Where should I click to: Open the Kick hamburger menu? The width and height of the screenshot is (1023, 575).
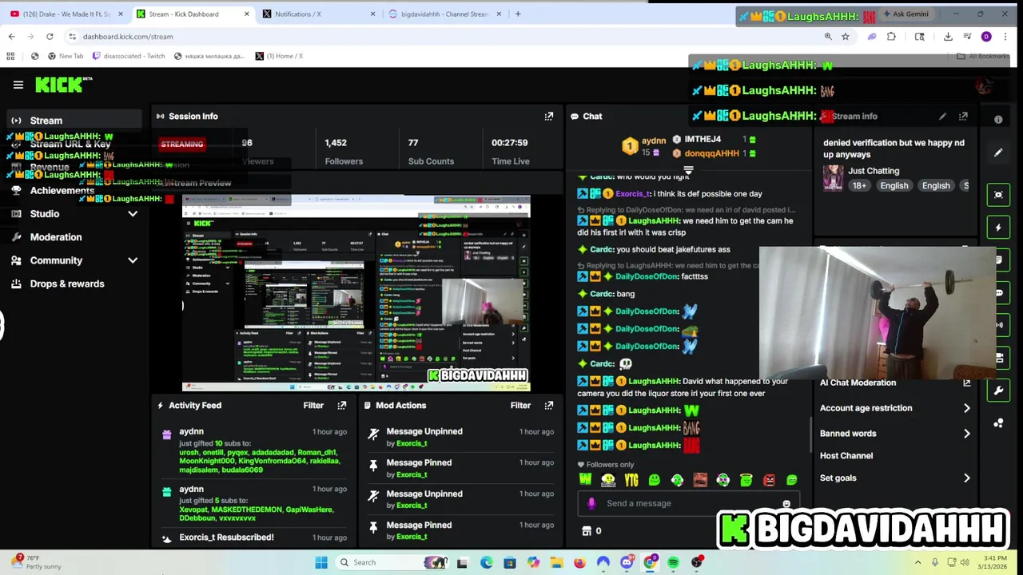pyautogui.click(x=18, y=85)
